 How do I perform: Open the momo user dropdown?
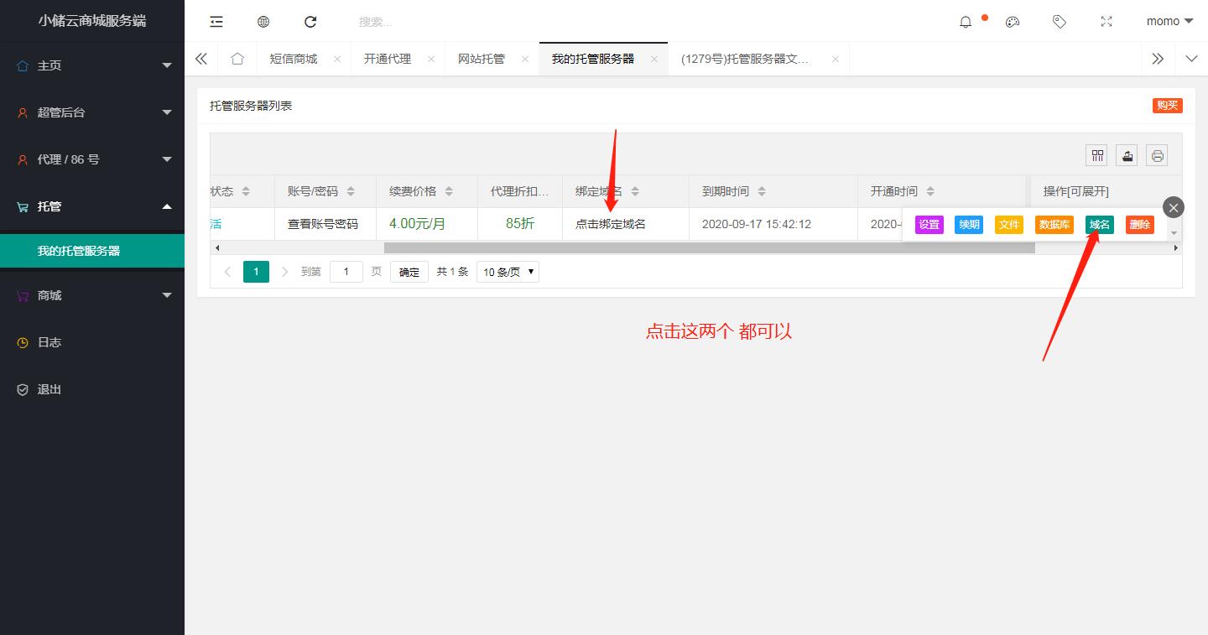tap(1169, 22)
